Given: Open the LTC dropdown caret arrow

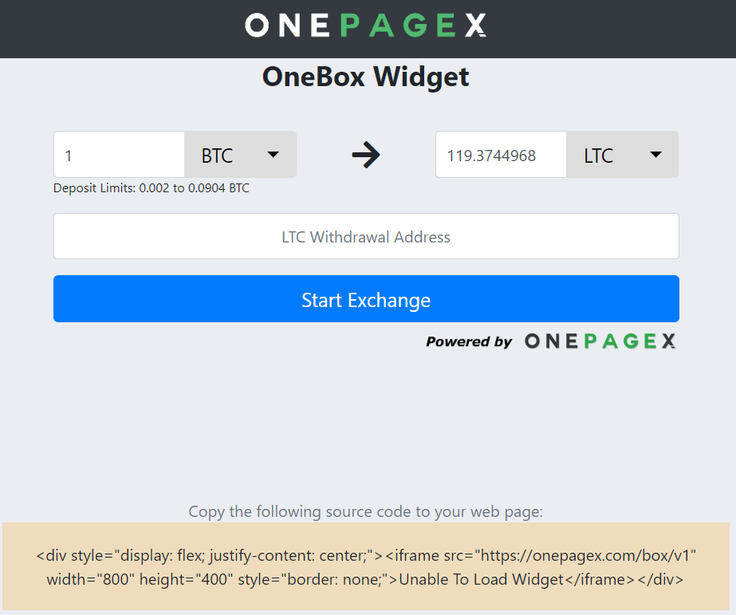Looking at the screenshot, I should pyautogui.click(x=655, y=155).
